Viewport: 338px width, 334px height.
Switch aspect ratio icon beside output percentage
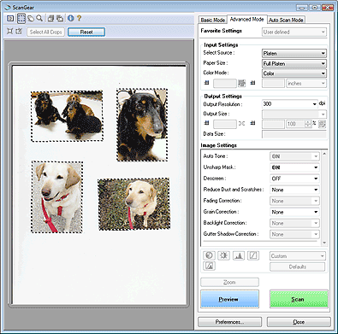[x=322, y=124]
